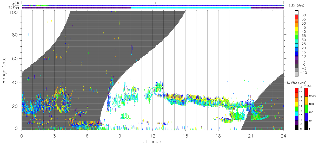Click the CPID label above the plot

[x=16, y=3]
